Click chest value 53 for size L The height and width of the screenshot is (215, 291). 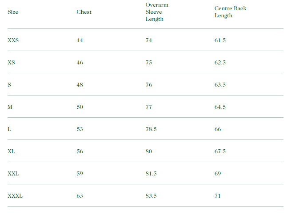(80, 129)
